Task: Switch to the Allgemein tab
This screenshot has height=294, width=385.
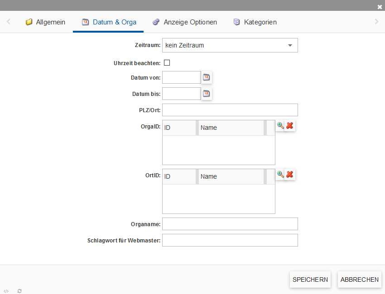Action: coord(45,22)
